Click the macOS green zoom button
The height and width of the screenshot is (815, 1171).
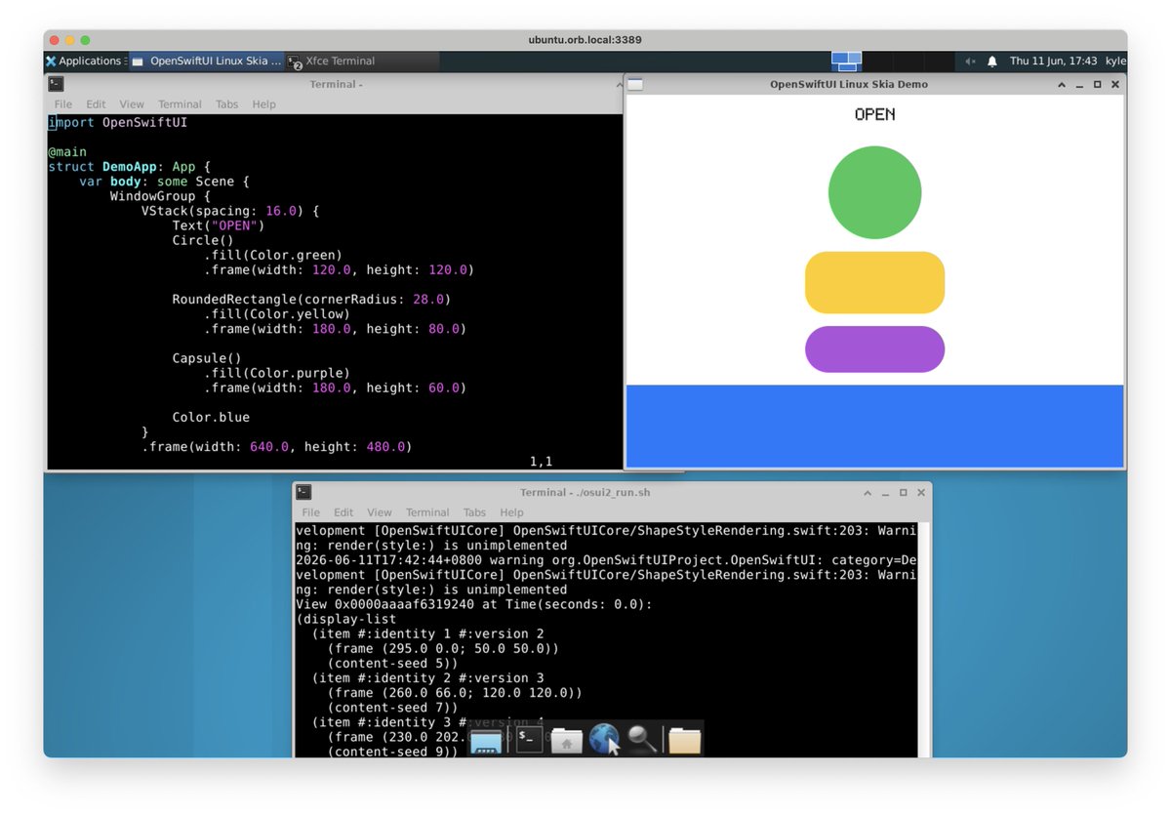point(85,40)
